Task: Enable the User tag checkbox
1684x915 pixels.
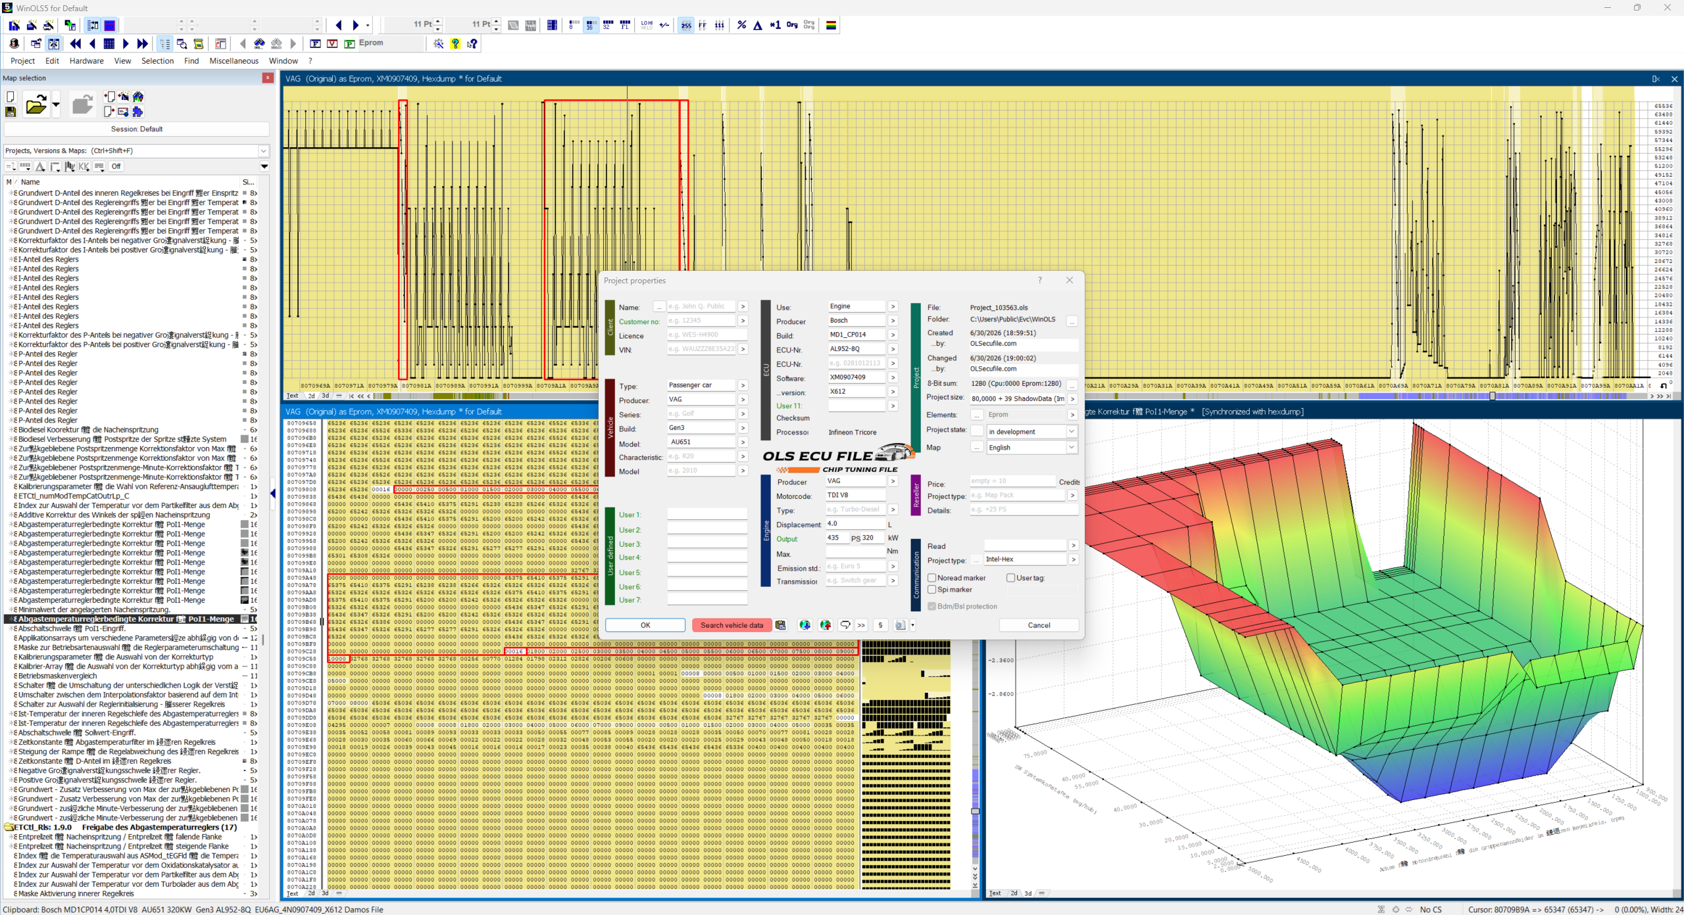Action: pos(1010,578)
